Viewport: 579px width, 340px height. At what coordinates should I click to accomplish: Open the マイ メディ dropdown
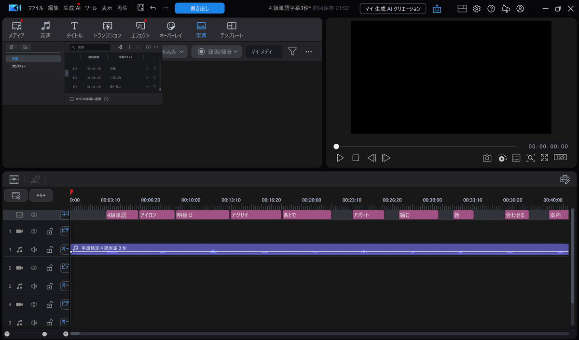click(264, 52)
